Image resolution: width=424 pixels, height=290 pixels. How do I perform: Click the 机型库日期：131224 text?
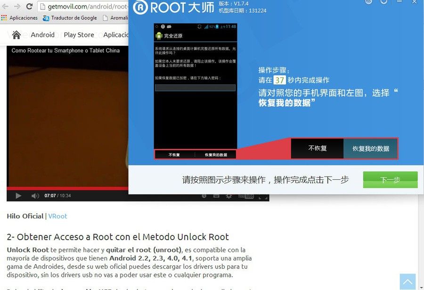click(243, 11)
